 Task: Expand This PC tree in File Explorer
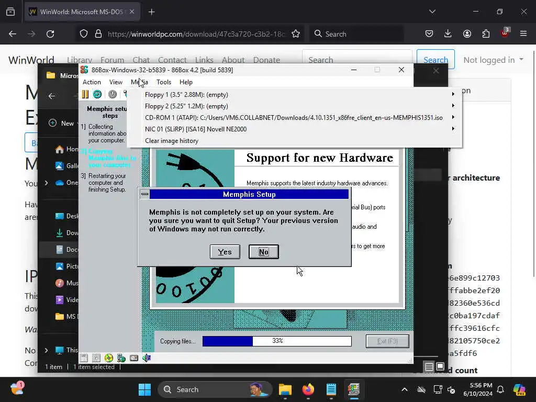(x=46, y=350)
